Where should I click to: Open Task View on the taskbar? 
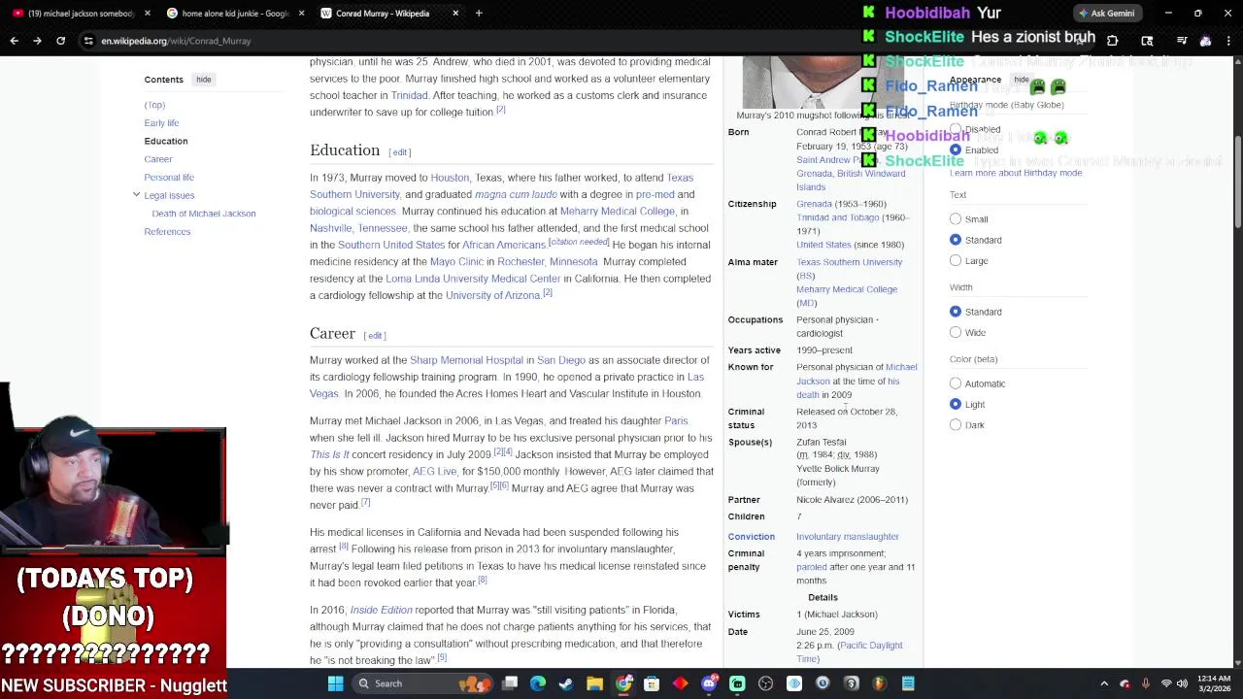tap(510, 683)
